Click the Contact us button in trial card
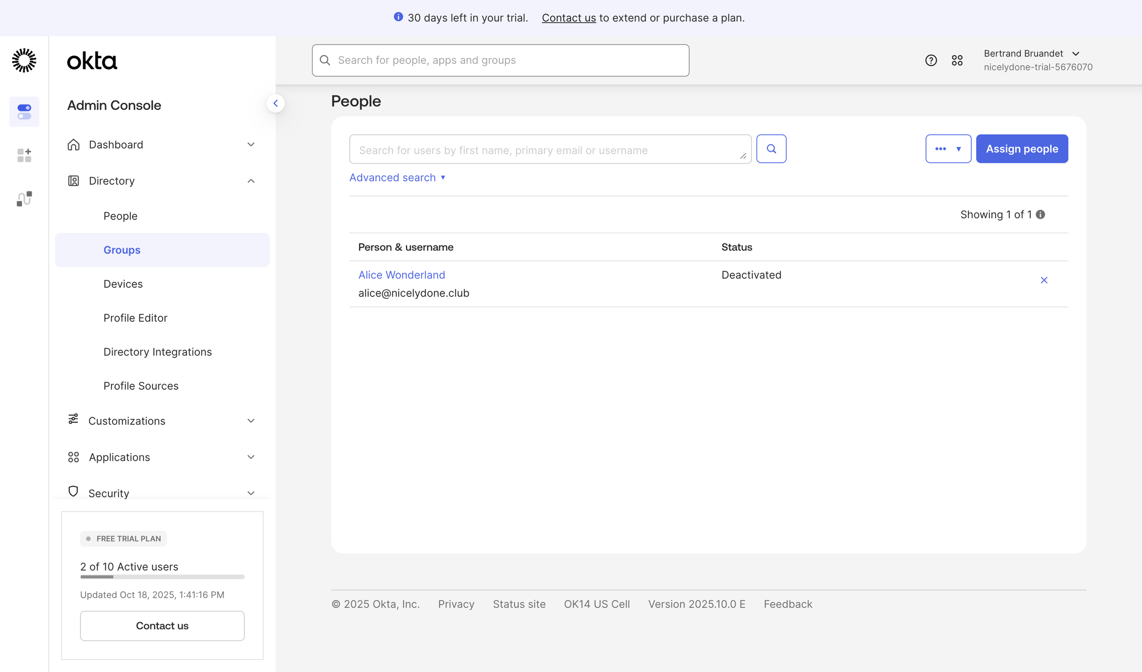 (162, 626)
